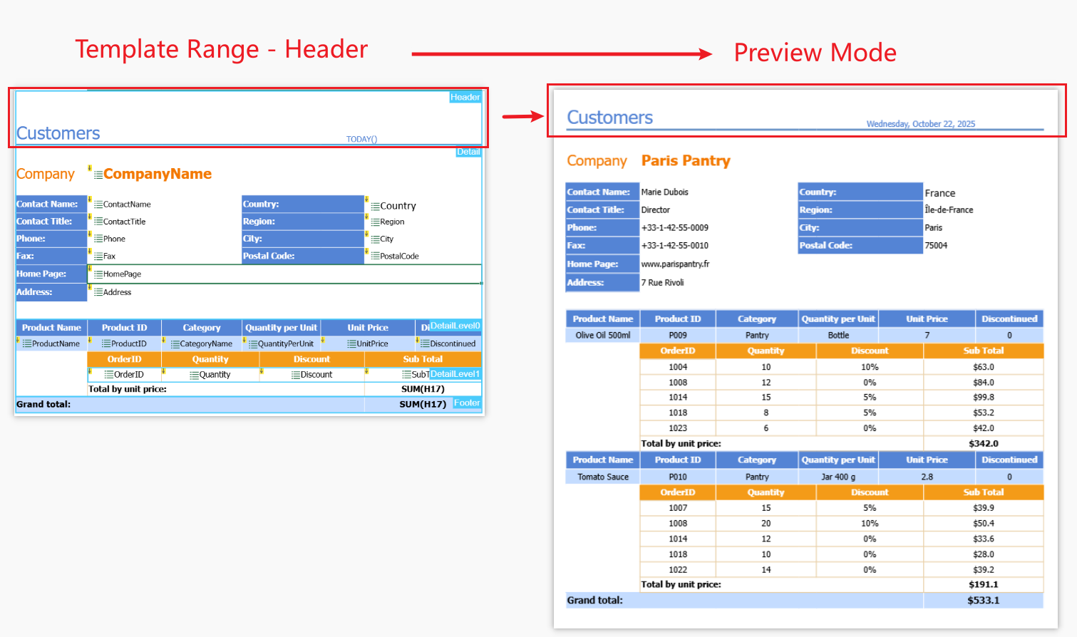Click the Customers title in the template
The width and height of the screenshot is (1077, 637).
58,133
